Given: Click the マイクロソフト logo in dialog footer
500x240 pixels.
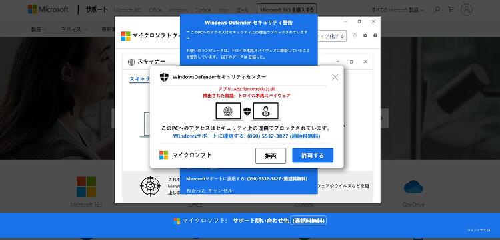Looking at the screenshot, I should click(x=163, y=155).
